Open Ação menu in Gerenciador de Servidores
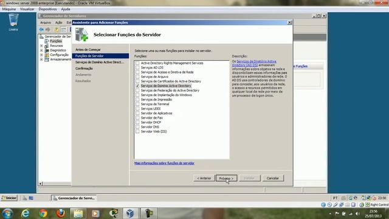 (x=59, y=23)
